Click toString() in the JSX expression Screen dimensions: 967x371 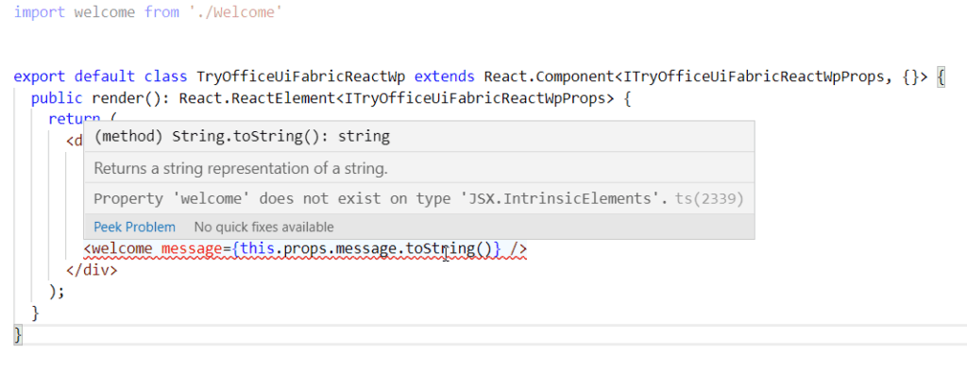[449, 249]
